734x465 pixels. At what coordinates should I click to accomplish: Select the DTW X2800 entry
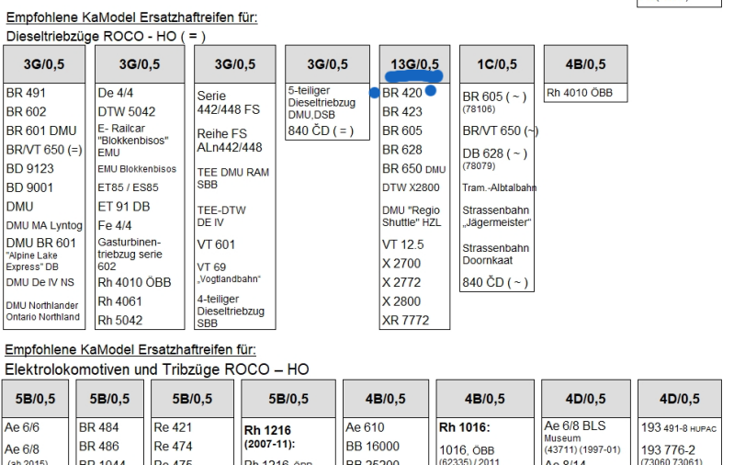point(411,187)
